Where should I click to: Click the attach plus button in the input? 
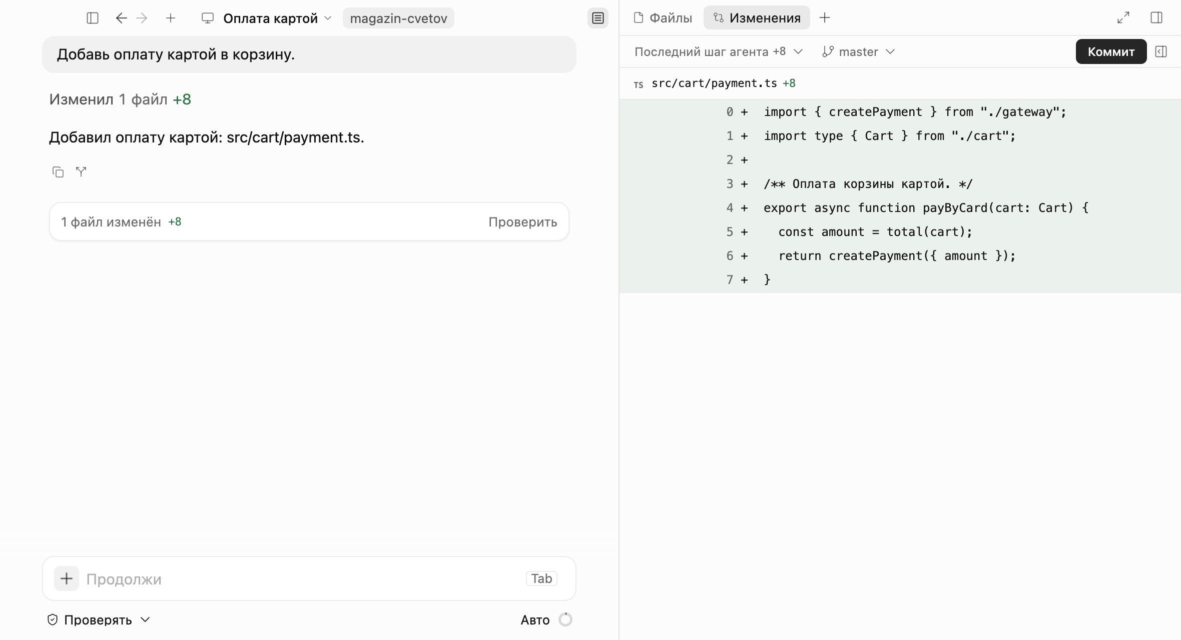67,578
